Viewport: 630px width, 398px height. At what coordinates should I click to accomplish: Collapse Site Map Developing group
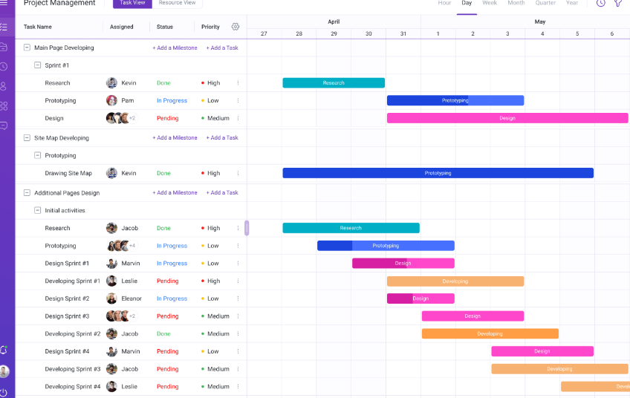pos(27,138)
